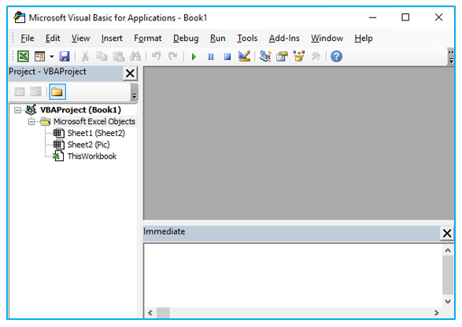This screenshot has width=462, height=327.
Task: Toggle Design Mode icon
Action: pyautogui.click(x=244, y=56)
